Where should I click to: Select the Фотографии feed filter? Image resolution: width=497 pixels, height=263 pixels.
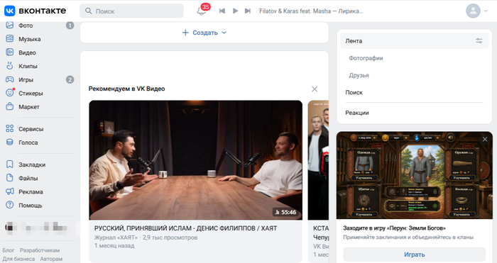(x=366, y=58)
